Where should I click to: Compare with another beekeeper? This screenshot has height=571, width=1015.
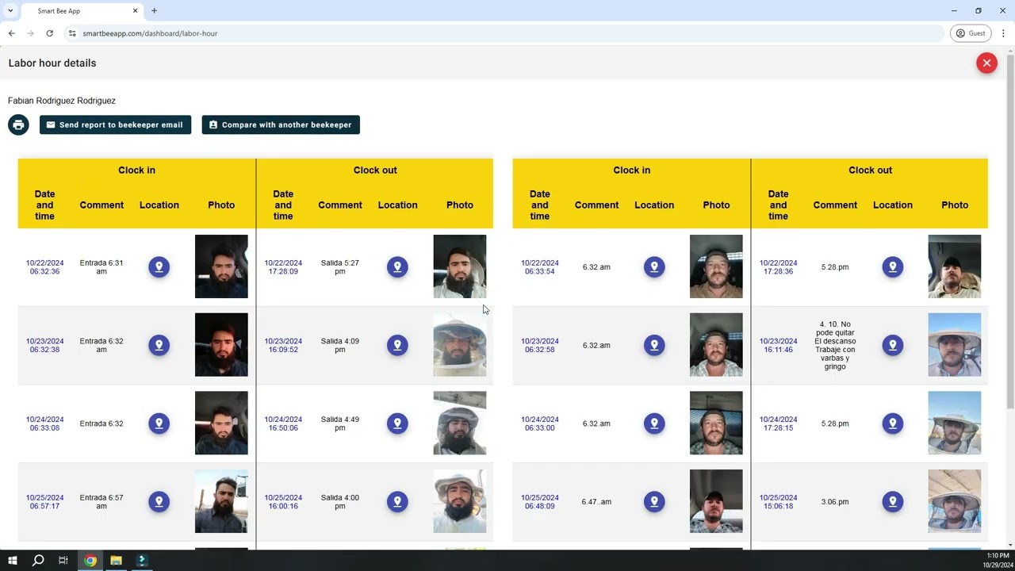pyautogui.click(x=281, y=125)
